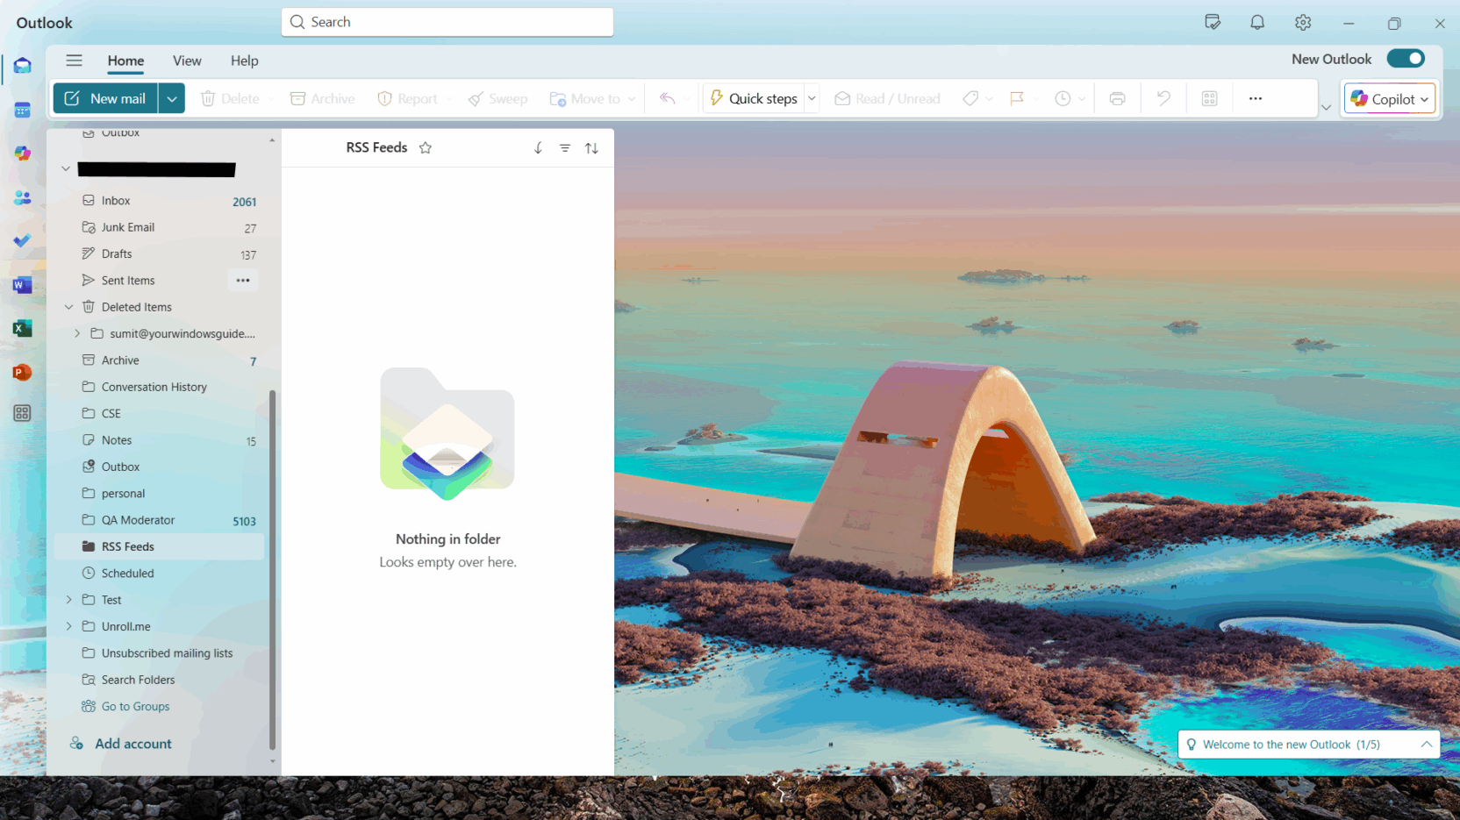
Task: Switch to the View tab
Action: (x=187, y=61)
